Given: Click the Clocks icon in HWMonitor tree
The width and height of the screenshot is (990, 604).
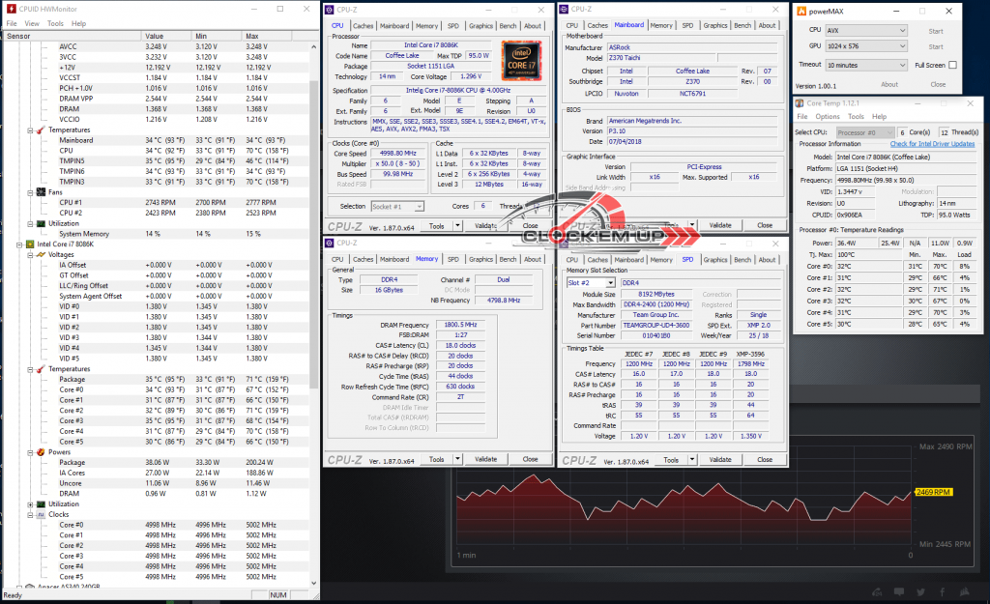Looking at the screenshot, I should point(41,514).
